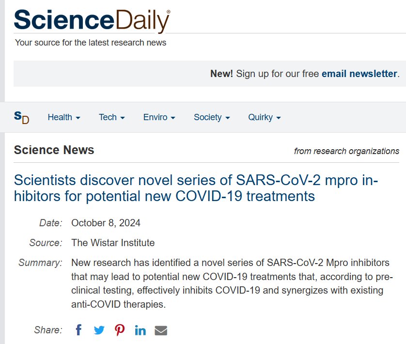Click 'Your source for the latest research news' tagline

point(91,43)
